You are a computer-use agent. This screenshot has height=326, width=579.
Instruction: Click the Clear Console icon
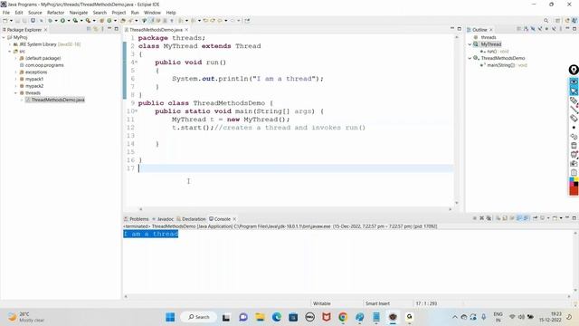498,218
